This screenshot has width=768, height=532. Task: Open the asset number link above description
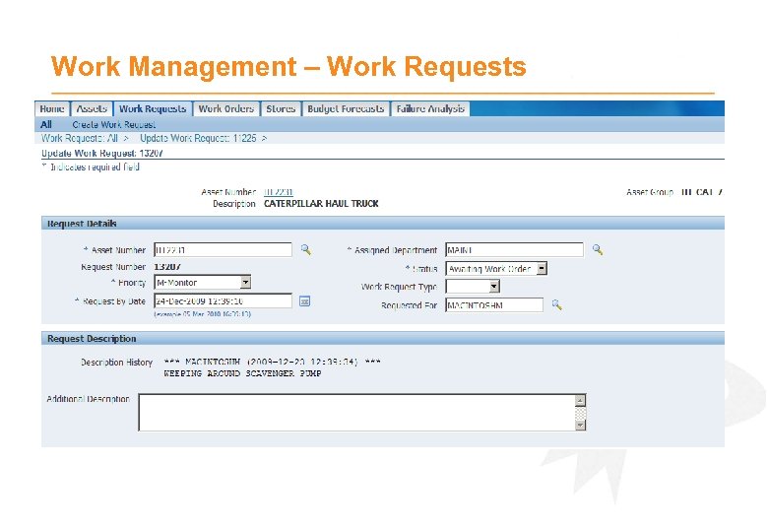pyautogui.click(x=279, y=192)
